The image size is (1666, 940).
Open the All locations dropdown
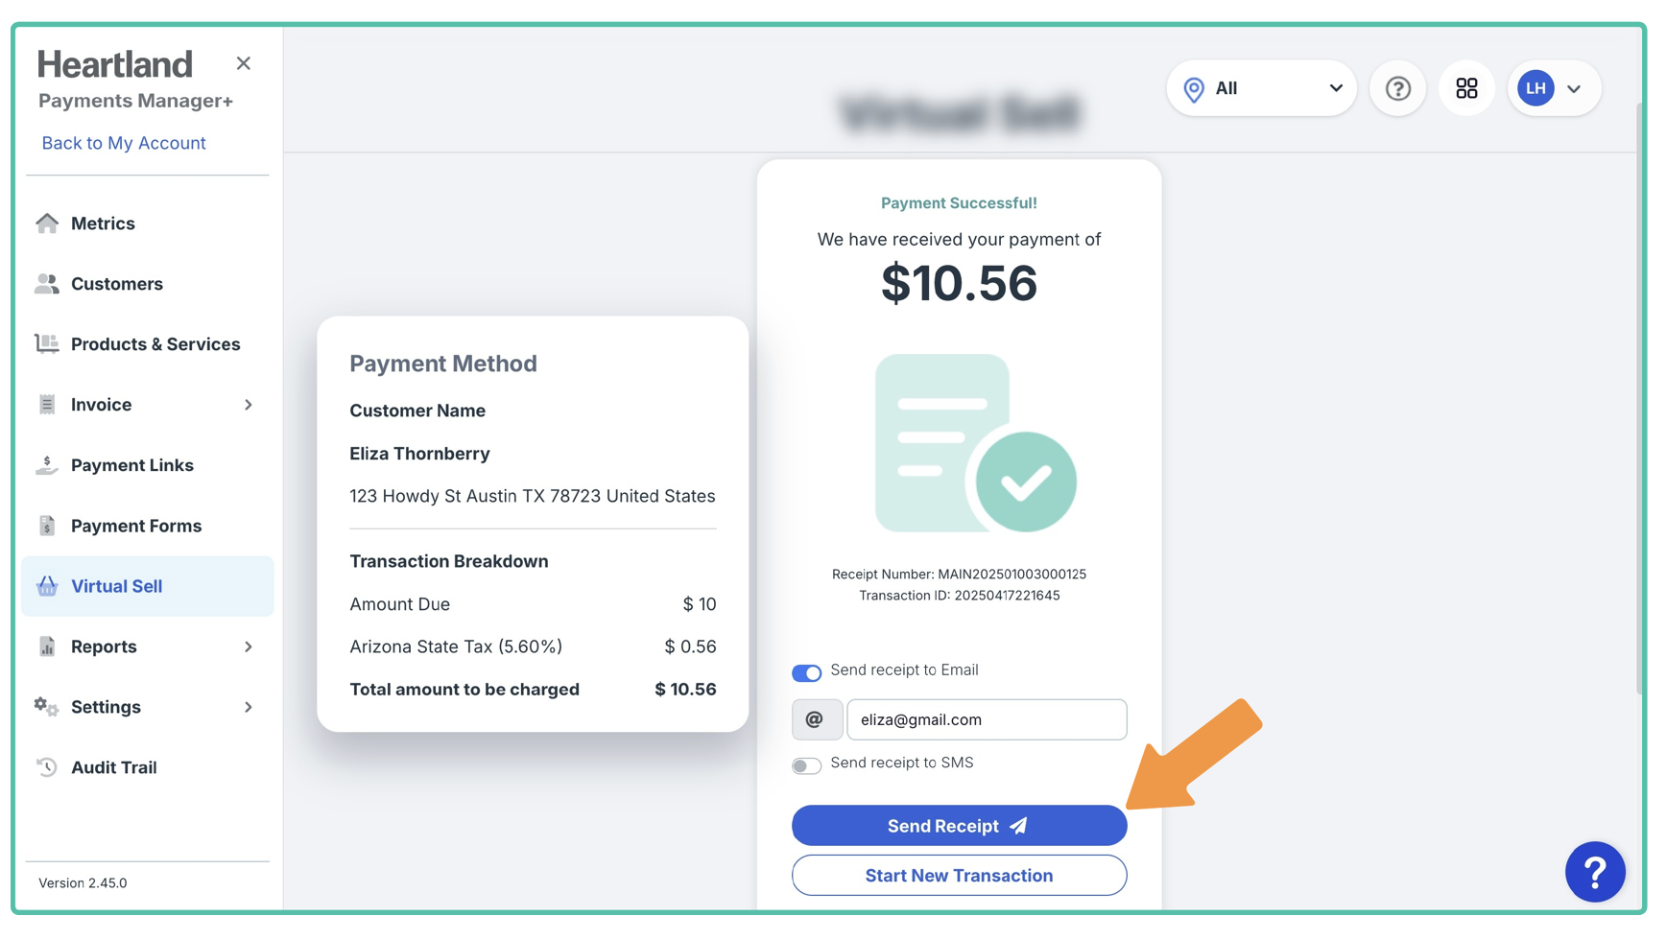coord(1261,88)
